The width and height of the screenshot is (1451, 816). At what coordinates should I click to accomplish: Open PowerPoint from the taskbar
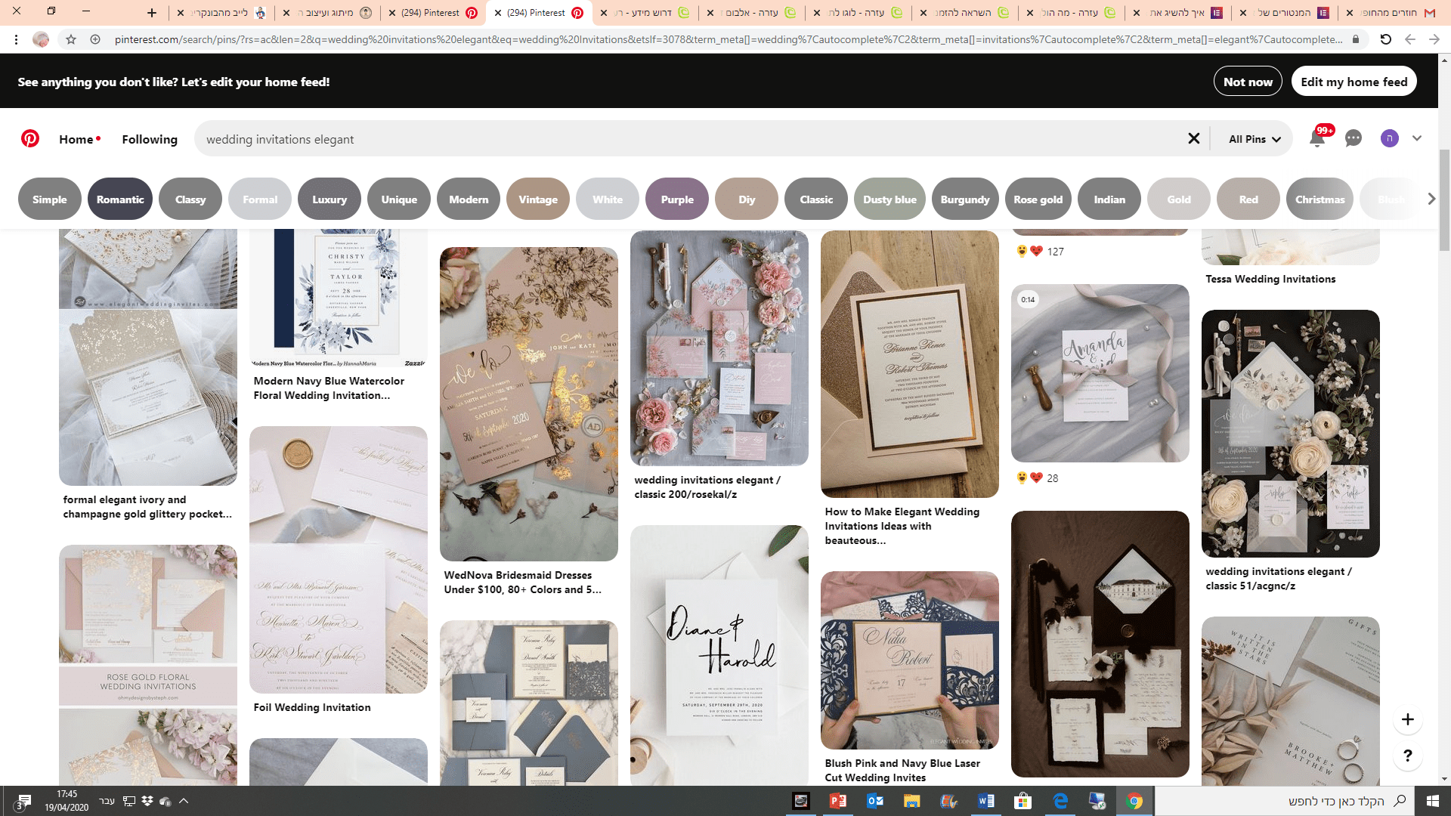(x=837, y=801)
